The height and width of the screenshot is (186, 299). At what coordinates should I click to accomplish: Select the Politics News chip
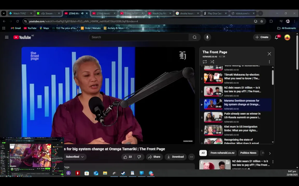tap(248, 153)
